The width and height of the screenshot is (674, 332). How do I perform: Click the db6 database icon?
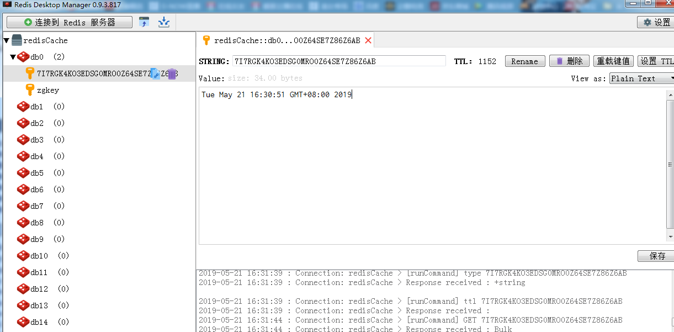(x=23, y=189)
